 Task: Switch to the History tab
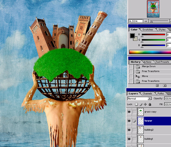[x=135, y=62]
